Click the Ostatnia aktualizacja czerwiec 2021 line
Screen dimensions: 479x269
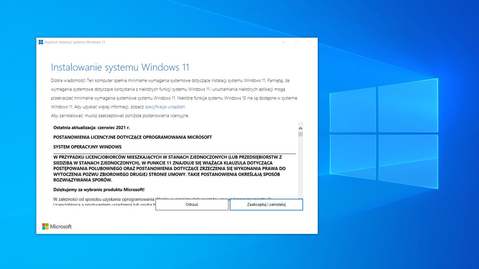pos(91,128)
